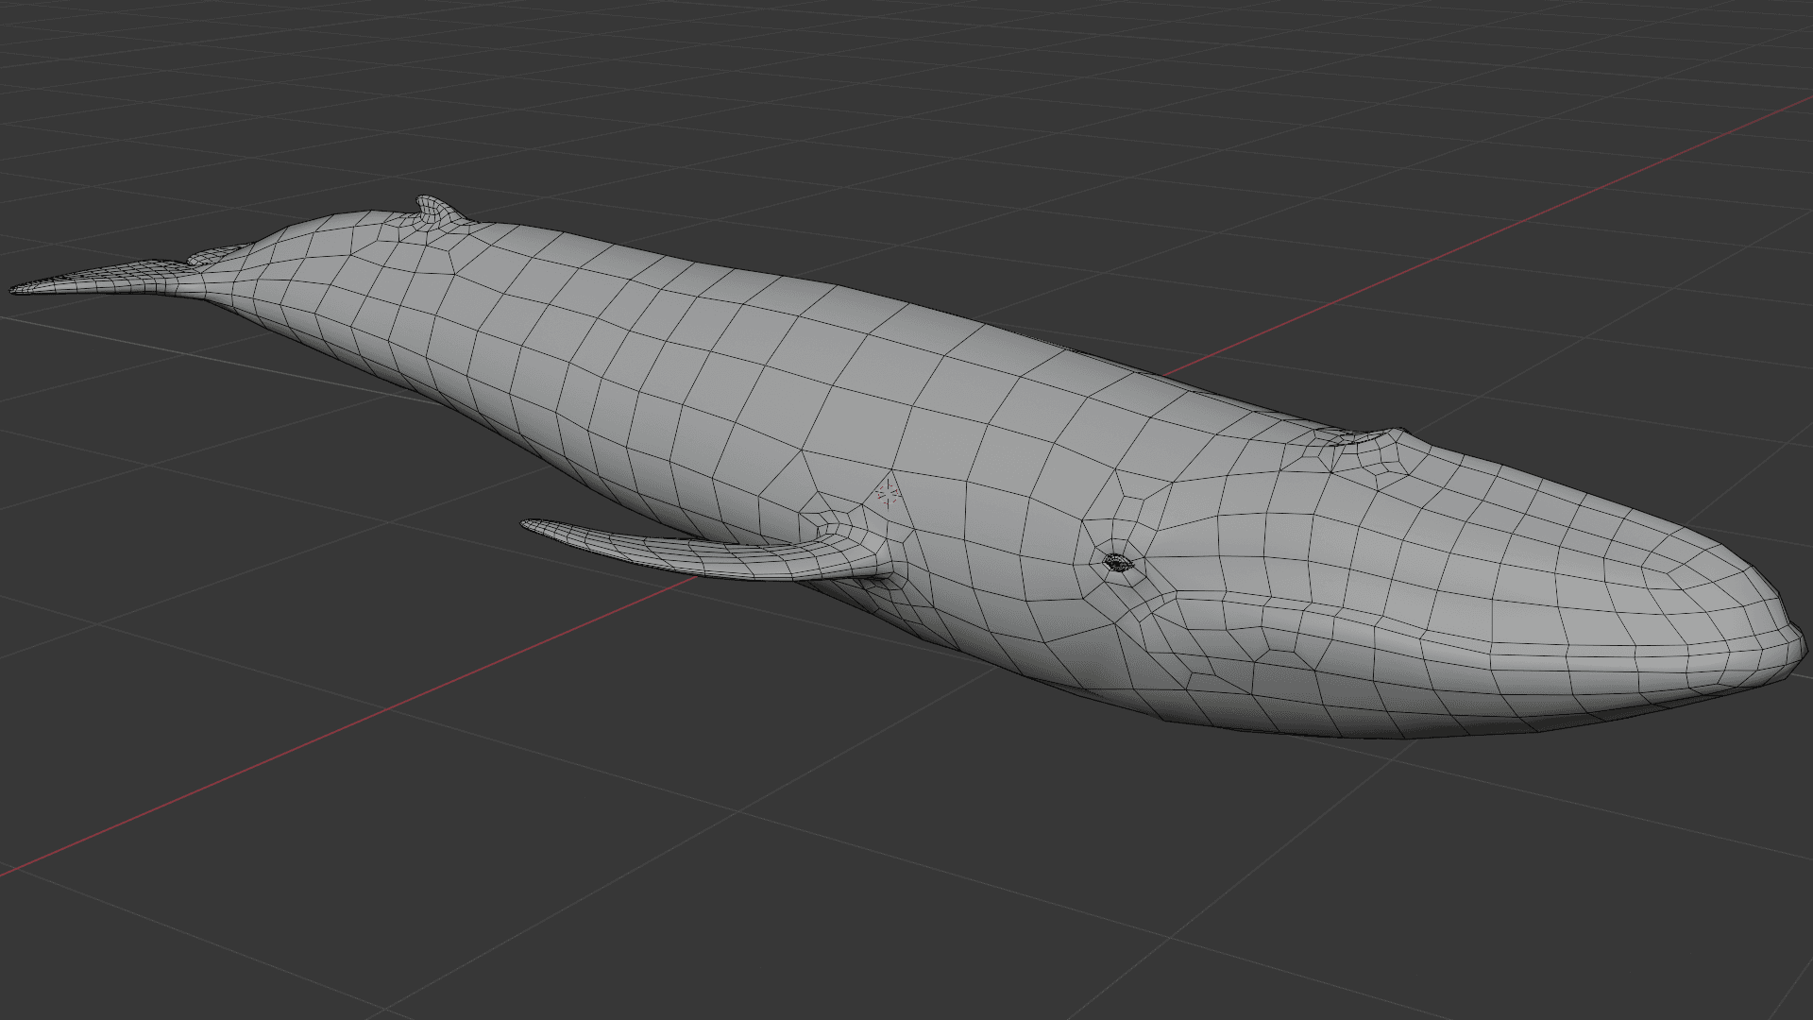The width and height of the screenshot is (1813, 1020).
Task: Click the whale's eye
Action: [x=1118, y=563]
